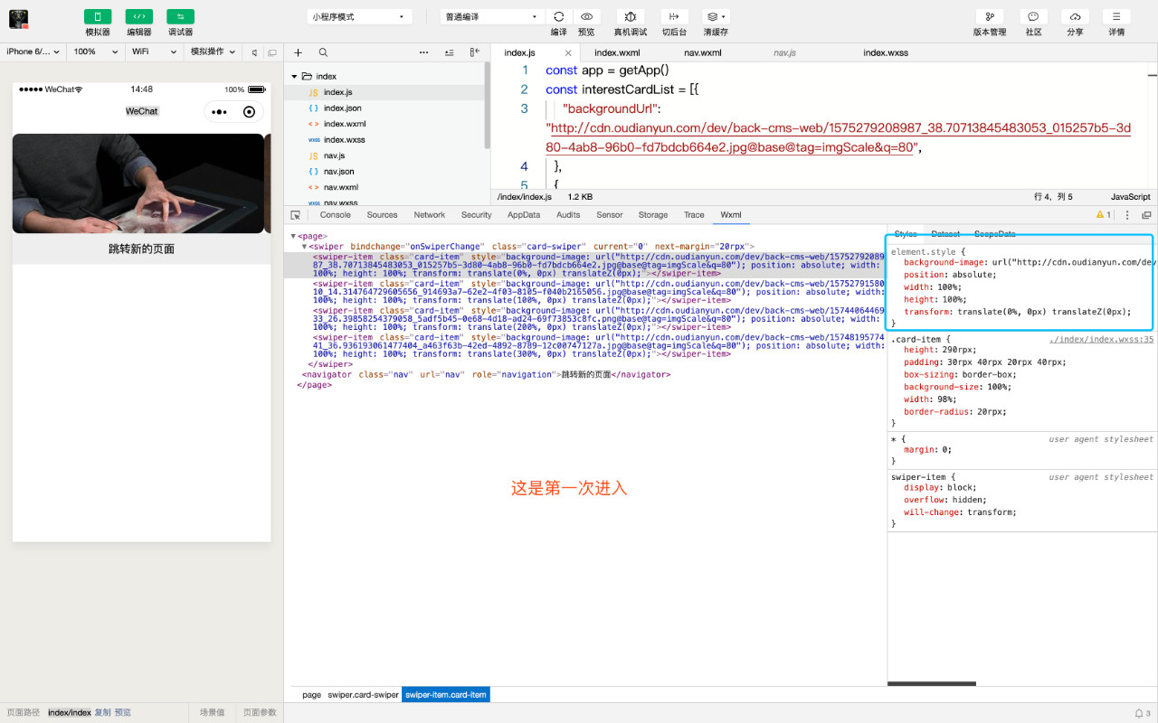The height and width of the screenshot is (723, 1158).
Task: Click the Styles pane horizontal scrollbar
Action: [x=932, y=684]
